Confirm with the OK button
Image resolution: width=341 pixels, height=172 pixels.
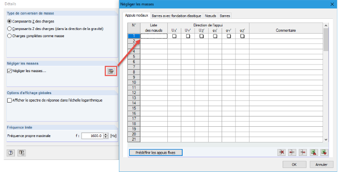pos(294,164)
